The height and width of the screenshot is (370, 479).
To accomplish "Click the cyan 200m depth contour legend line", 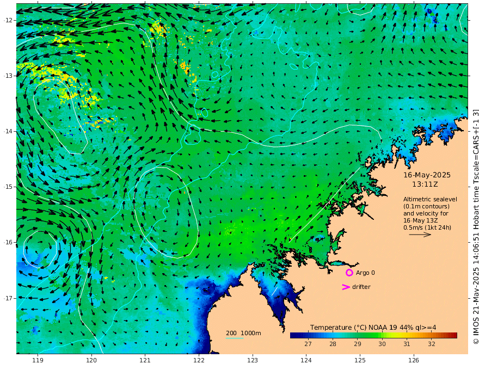I will pos(235,338).
